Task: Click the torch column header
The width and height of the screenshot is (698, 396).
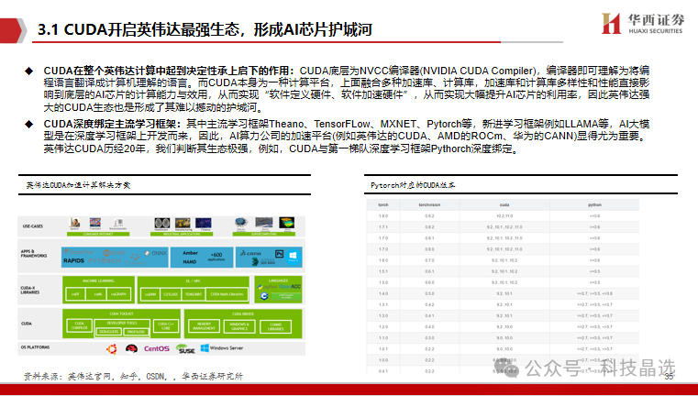Action: pyautogui.click(x=383, y=205)
